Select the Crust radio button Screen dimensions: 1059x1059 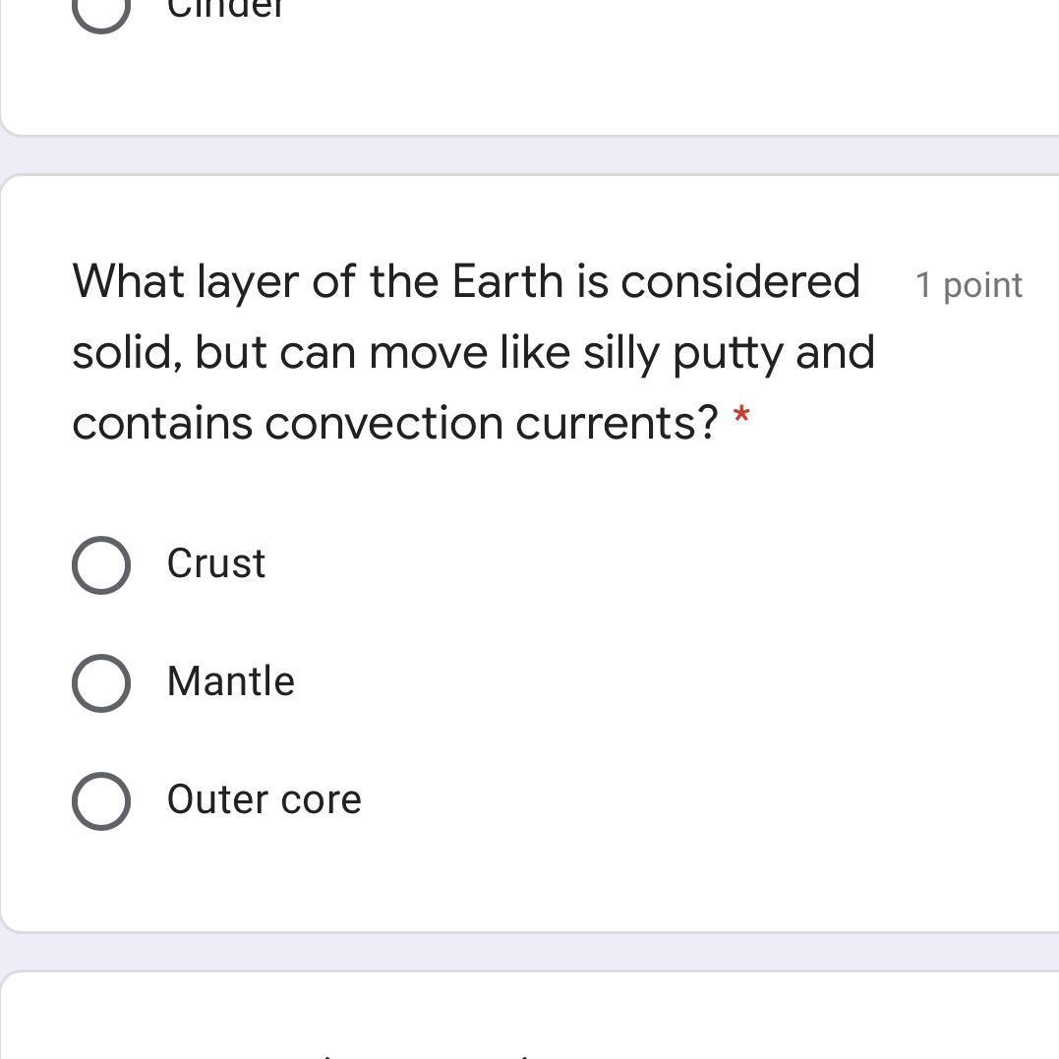(101, 565)
